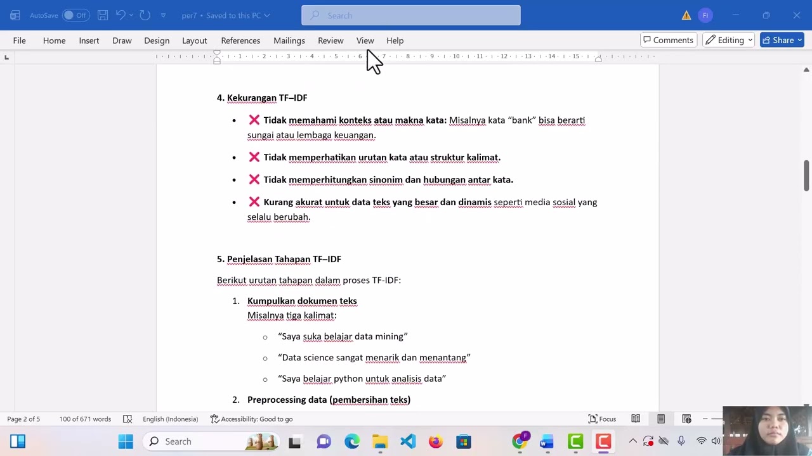Switch to the Home tab
The width and height of the screenshot is (812, 456).
point(54,41)
